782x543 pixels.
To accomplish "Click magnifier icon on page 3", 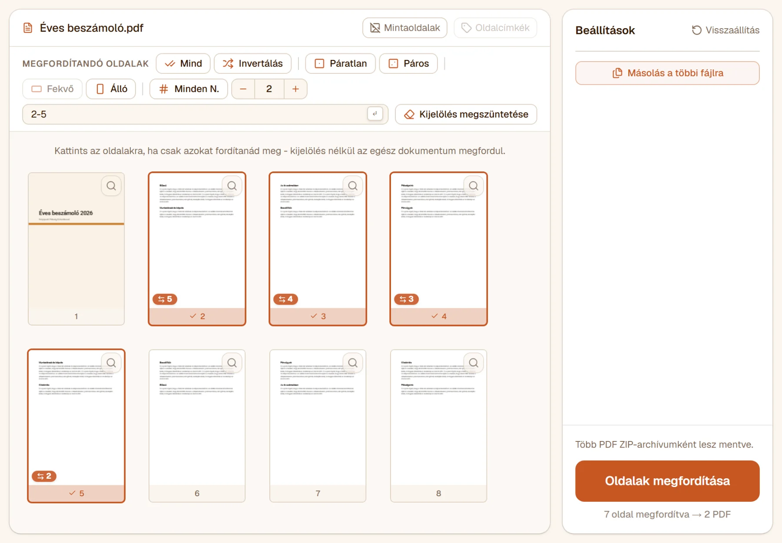I will (353, 186).
